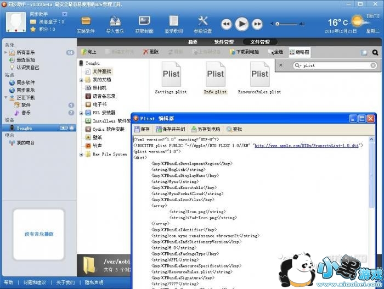This screenshot has width=384, height=289.
Task: Click the play button
Action: [242, 24]
